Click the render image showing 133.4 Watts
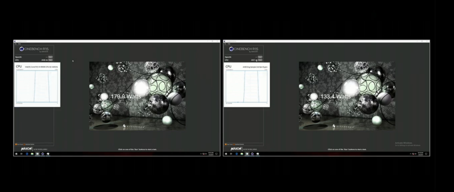The width and height of the screenshot is (454, 192). (x=347, y=96)
